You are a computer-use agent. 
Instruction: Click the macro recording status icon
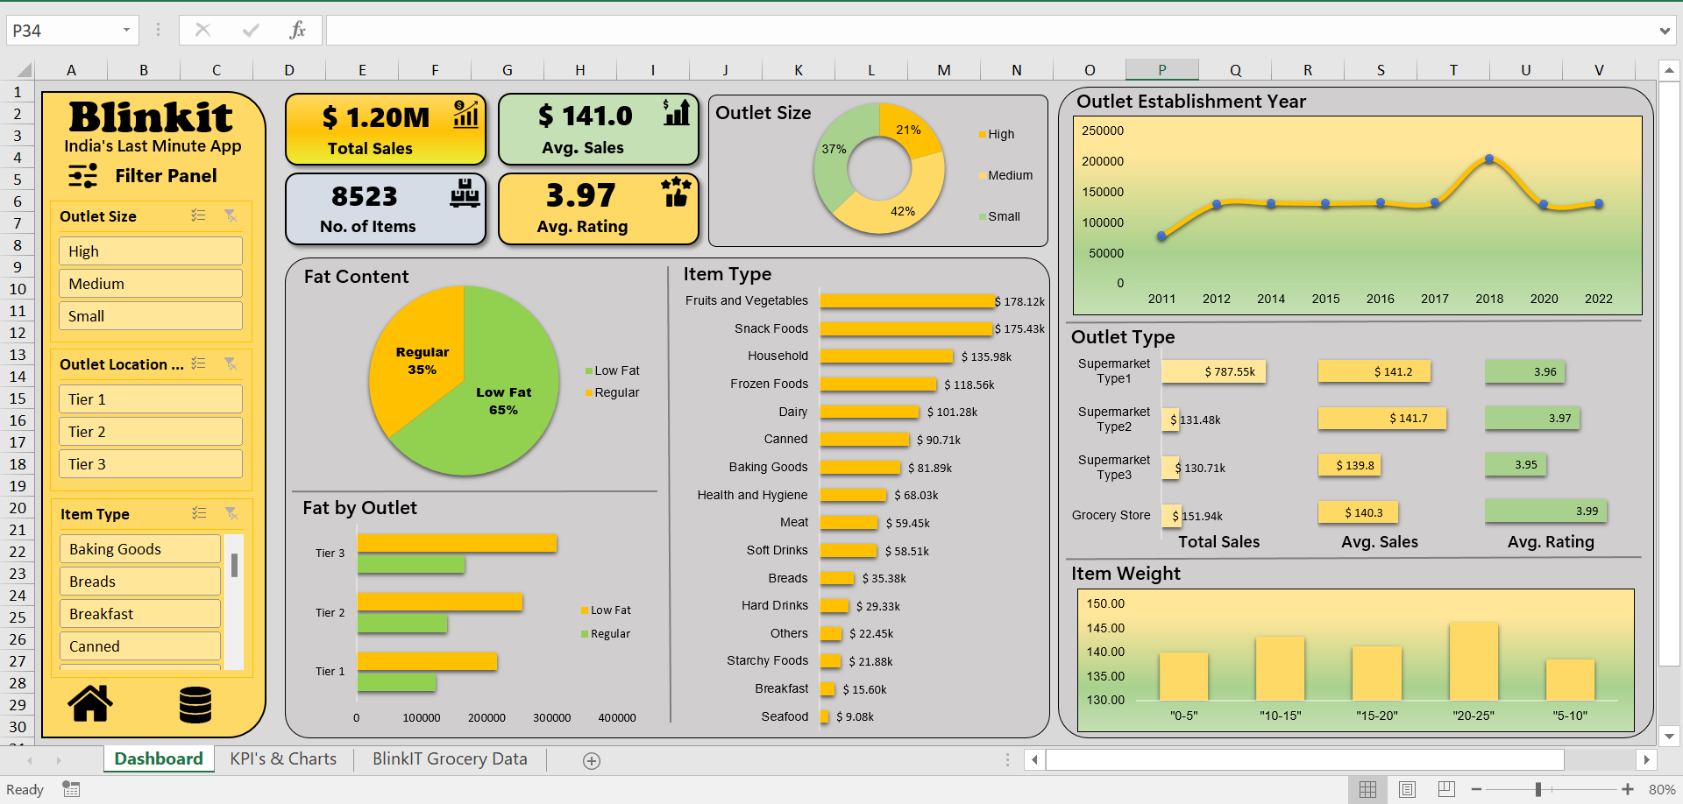coord(71,789)
